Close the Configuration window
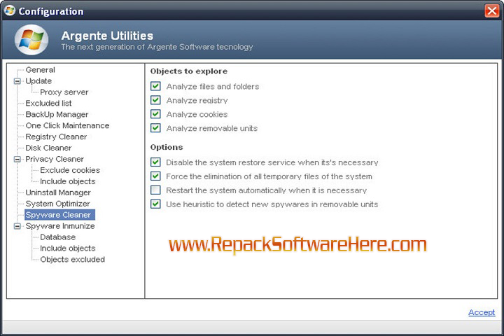The height and width of the screenshot is (336, 504). [492, 11]
